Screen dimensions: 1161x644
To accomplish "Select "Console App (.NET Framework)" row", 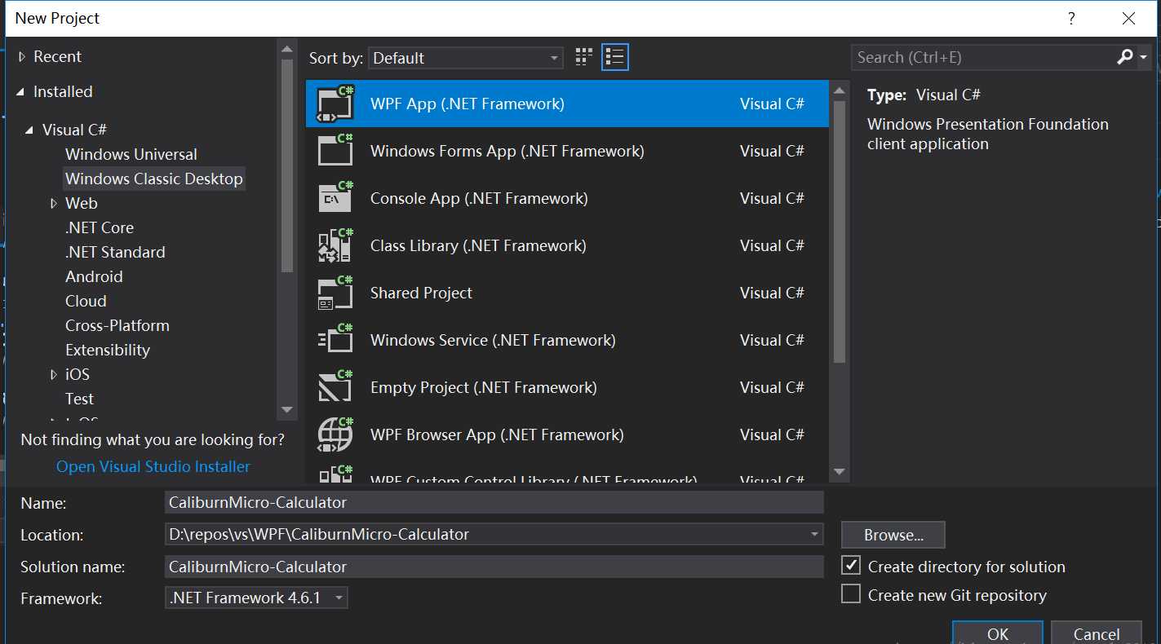I will point(567,198).
